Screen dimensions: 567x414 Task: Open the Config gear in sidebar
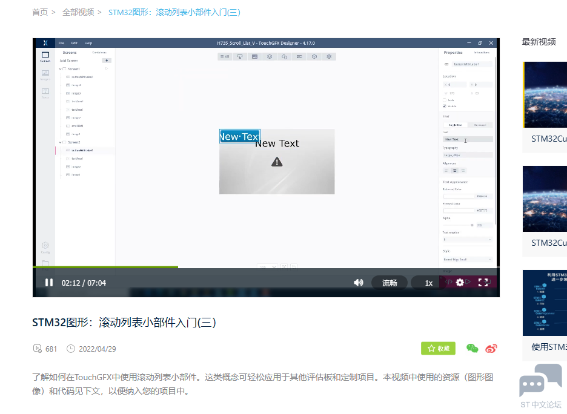pos(45,248)
